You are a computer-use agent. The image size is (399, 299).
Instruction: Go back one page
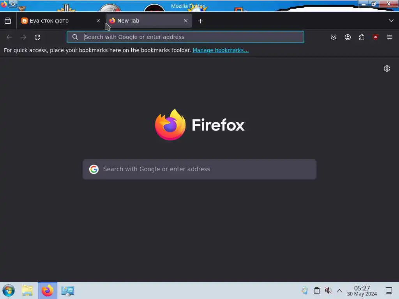(9, 37)
